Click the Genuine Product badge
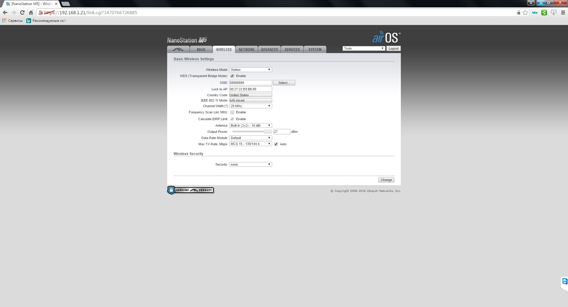Screen dimensions: 568x307 coord(191,190)
